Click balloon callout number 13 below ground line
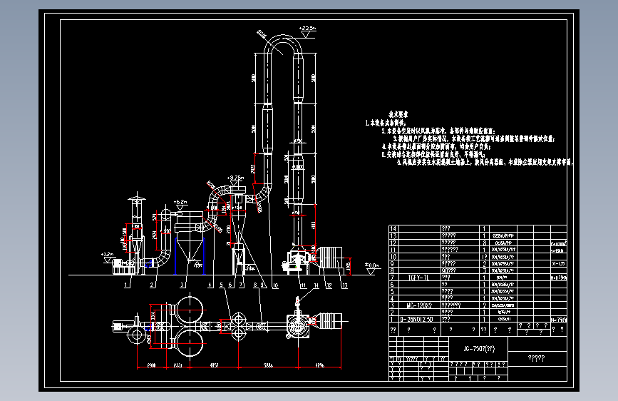The width and height of the screenshot is (618, 401). pyautogui.click(x=344, y=285)
